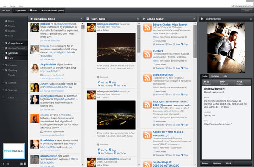Add a star to Editors Choice: Olga Babych
The image size is (254, 167).
[159, 44]
